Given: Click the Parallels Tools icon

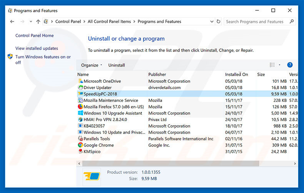Looking at the screenshot, I should (80, 138).
